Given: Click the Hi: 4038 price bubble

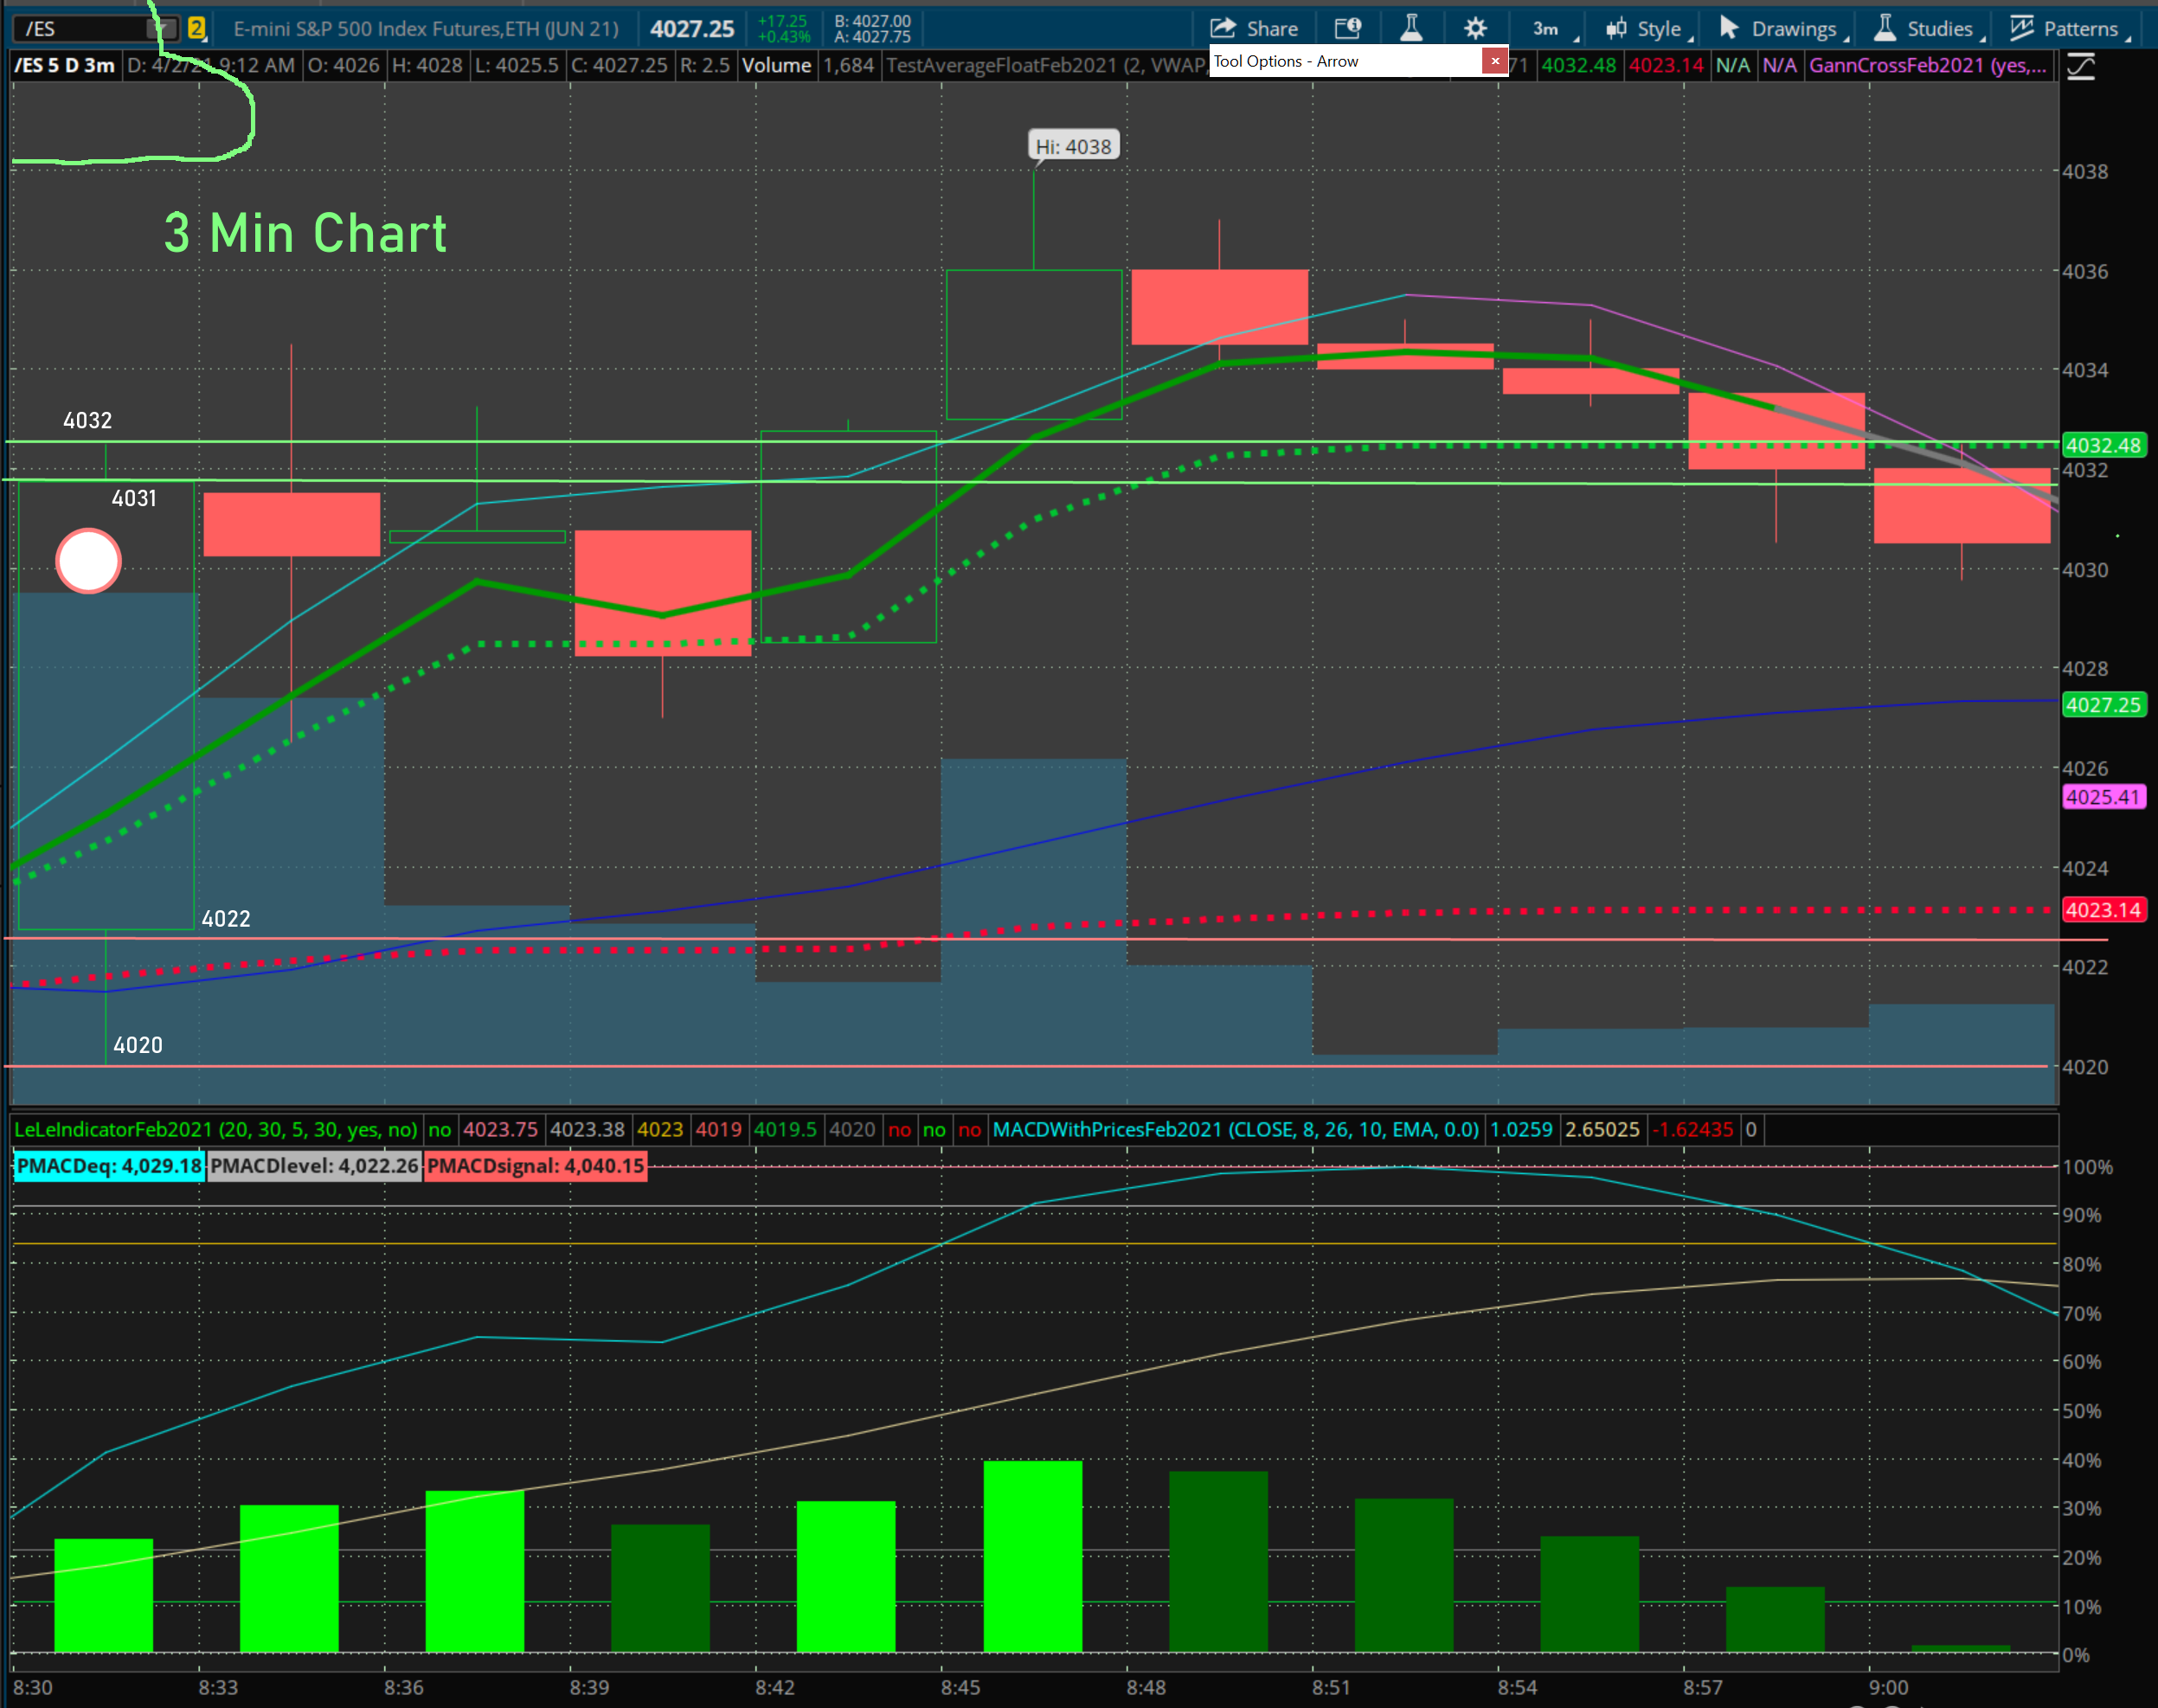Looking at the screenshot, I should [1073, 146].
